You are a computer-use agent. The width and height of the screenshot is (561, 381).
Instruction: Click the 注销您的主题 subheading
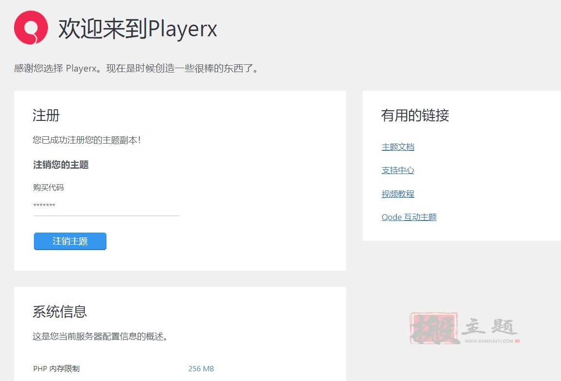click(61, 165)
